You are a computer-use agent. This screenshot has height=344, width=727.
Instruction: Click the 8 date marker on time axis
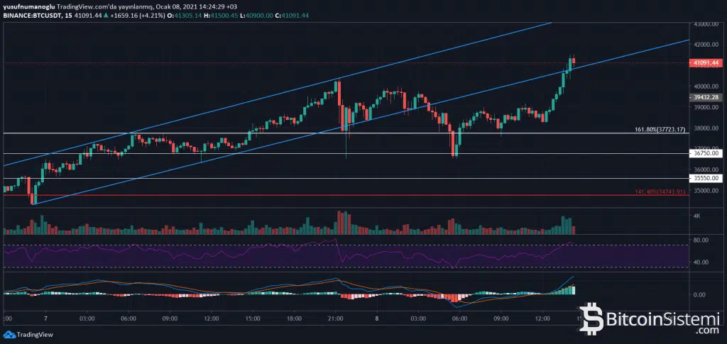[x=376, y=320]
